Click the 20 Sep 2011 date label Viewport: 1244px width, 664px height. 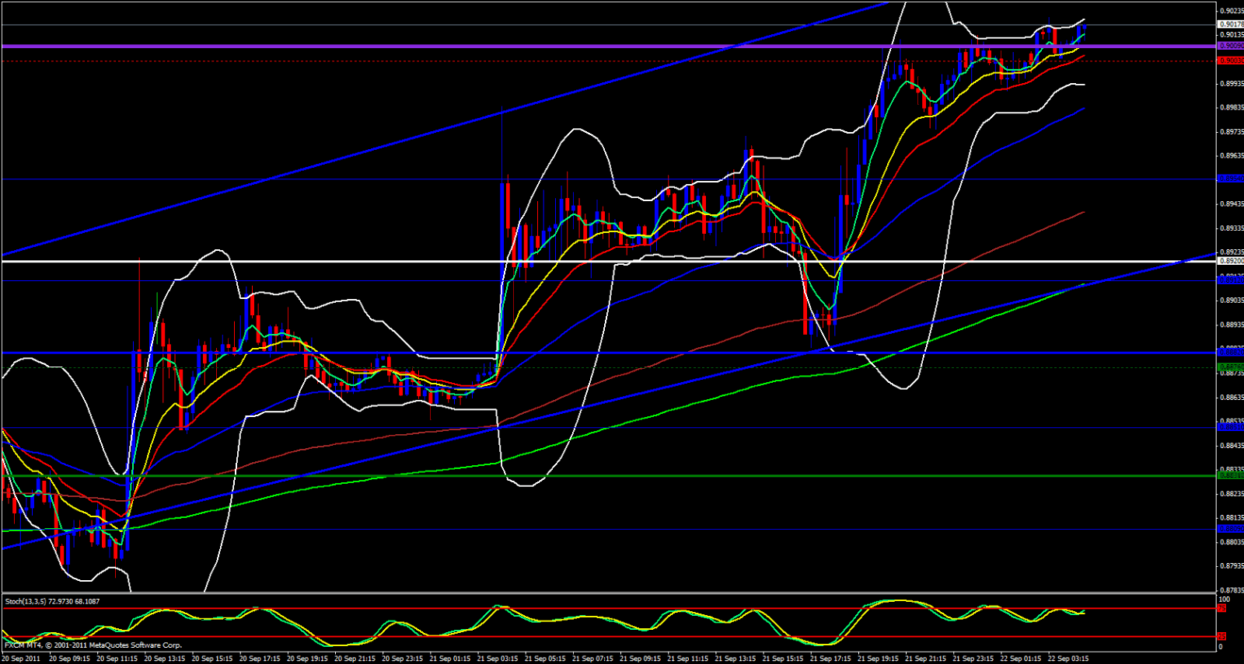point(21,659)
